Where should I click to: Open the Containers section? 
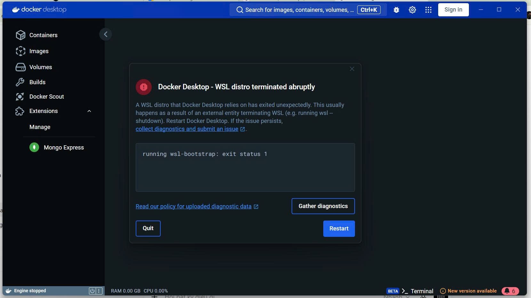44,35
